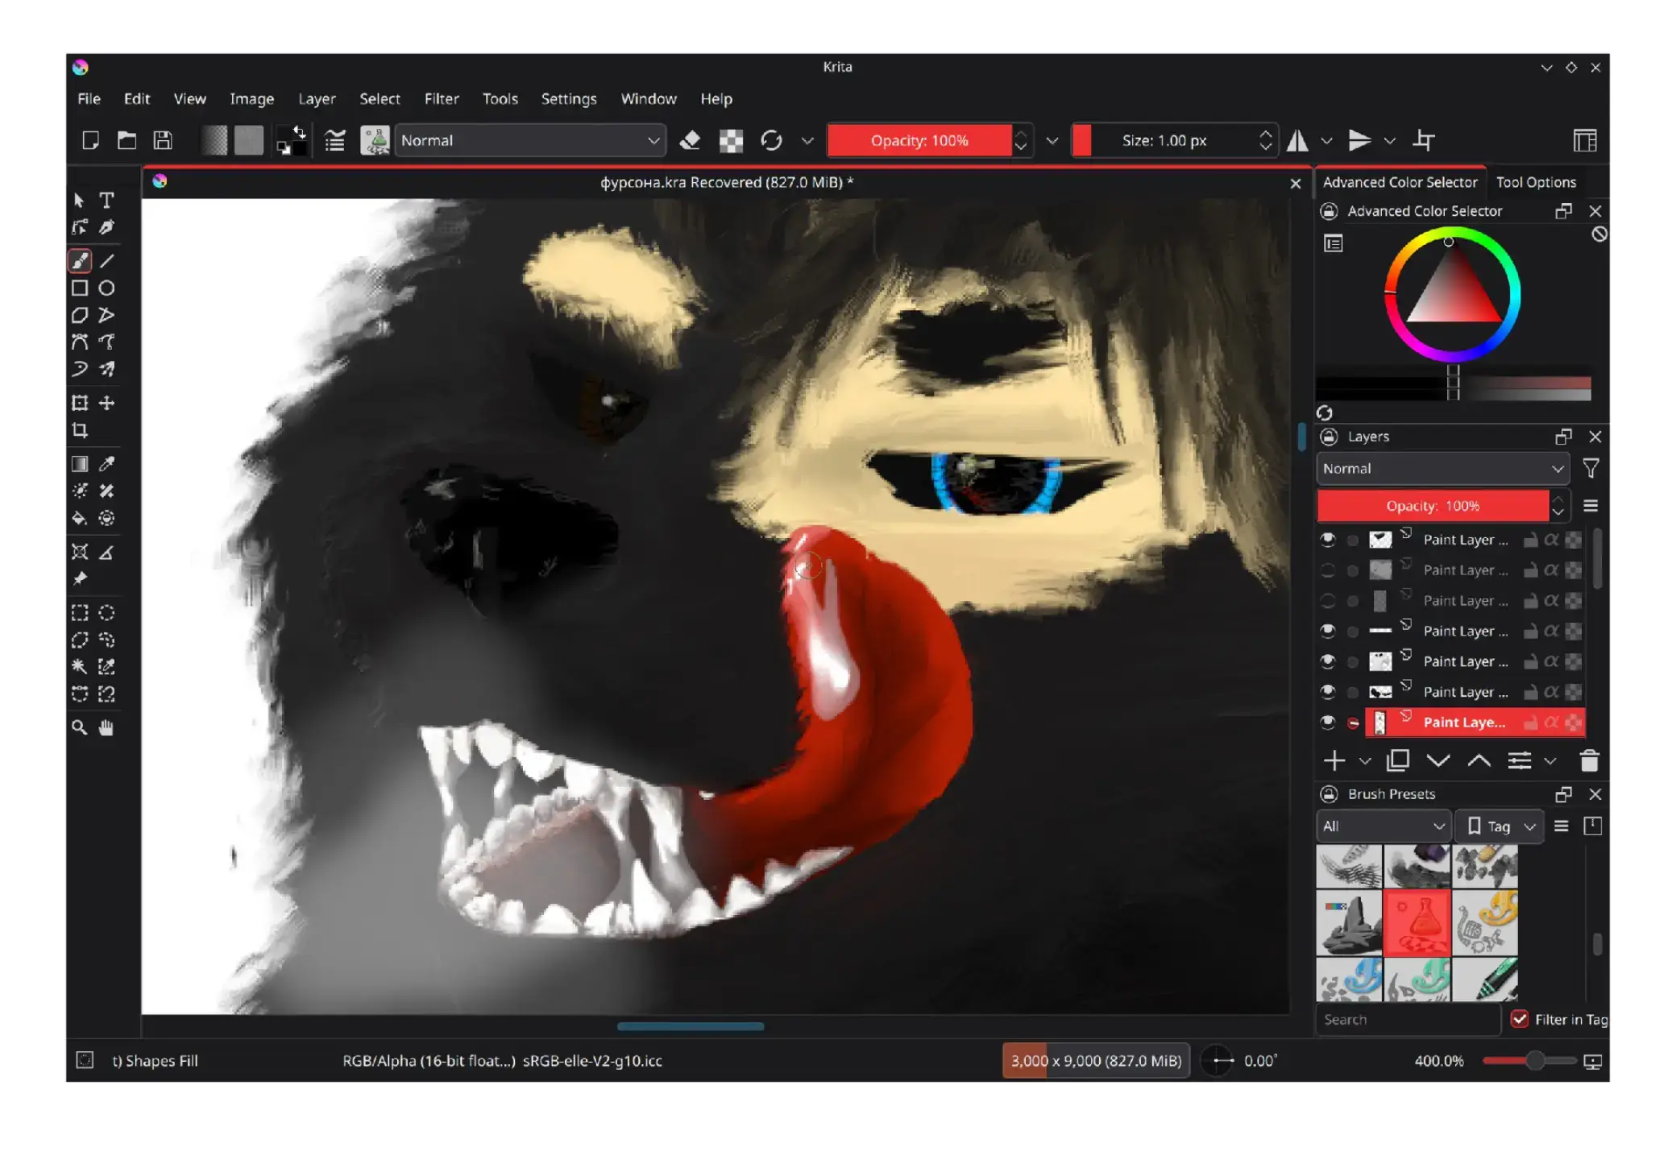The height and width of the screenshot is (1160, 1676).
Task: Select the Text tool in toolbox
Action: [106, 200]
